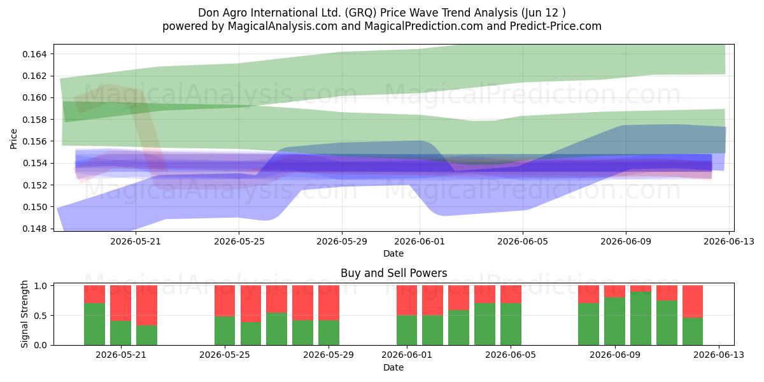Screen dimensions: 764x382
Task: Click 2026-05-25 on the Buy and Sell Powers axis
Action: click(225, 355)
